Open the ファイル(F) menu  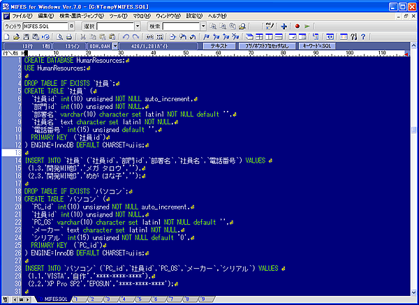[x=22, y=16]
